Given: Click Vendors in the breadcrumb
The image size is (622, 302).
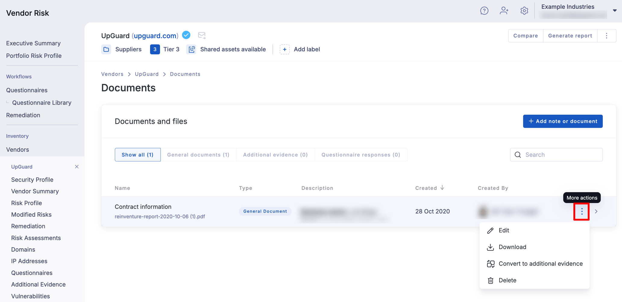Looking at the screenshot, I should click(112, 74).
